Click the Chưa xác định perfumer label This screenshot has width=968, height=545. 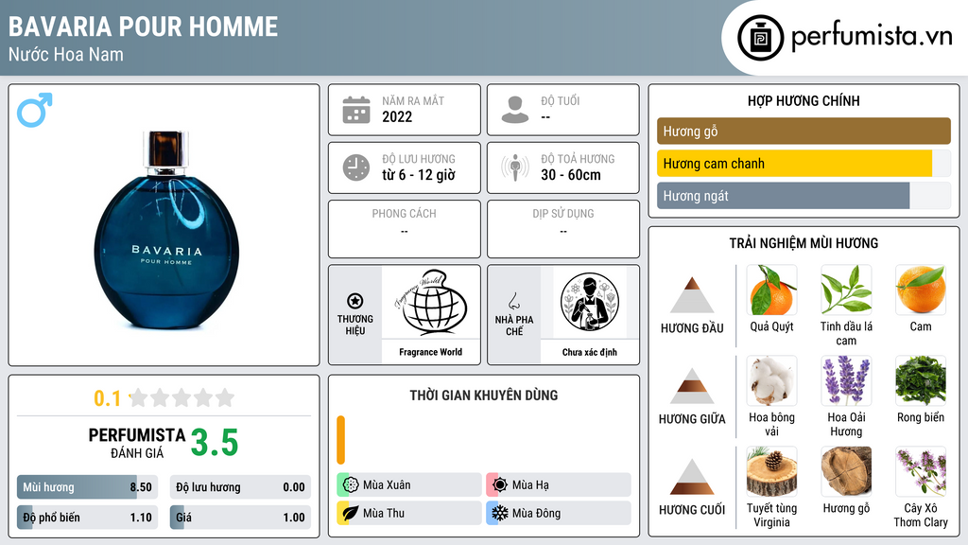(590, 352)
